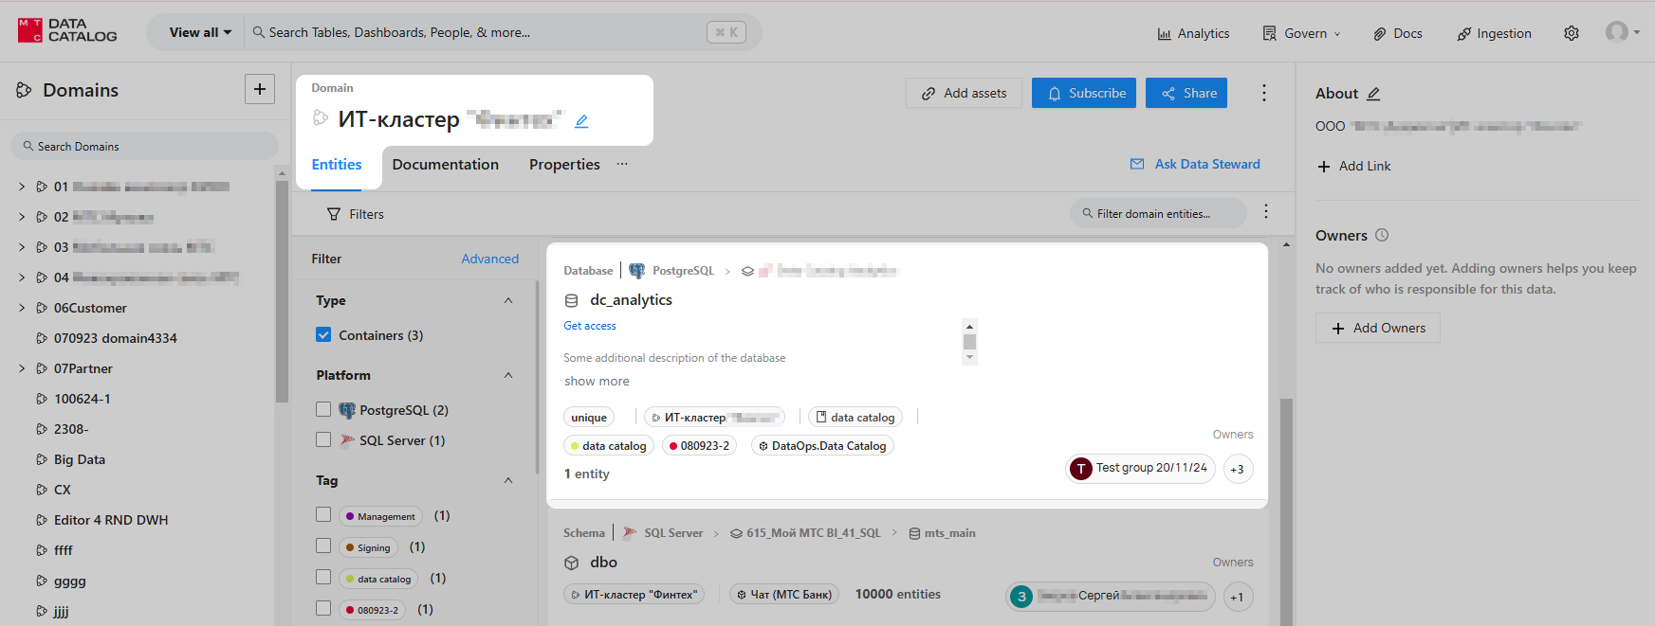Click the pencil icon next to domain name
This screenshot has height=626, width=1655.
[581, 121]
